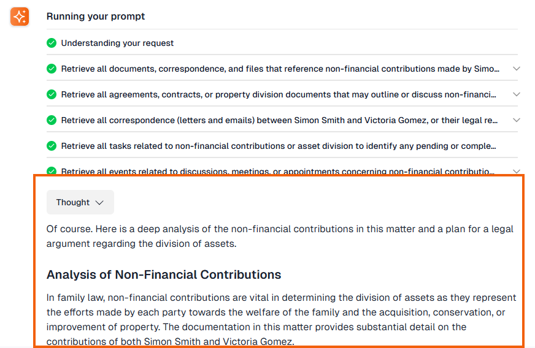Screen dimensions: 535x348
Task: Click the Analysis of Non-Financial Contributions heading
Action: coord(164,274)
